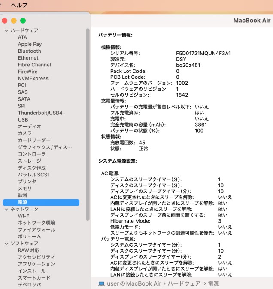
Task: Open the ヘルプ menu in the menu bar
Action: pyautogui.click(x=19, y=5)
